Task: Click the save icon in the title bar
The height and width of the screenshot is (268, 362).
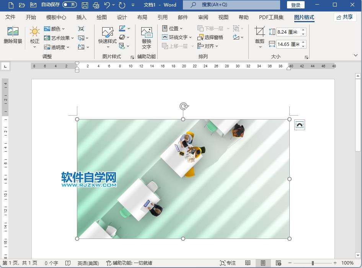Action: pos(85,5)
